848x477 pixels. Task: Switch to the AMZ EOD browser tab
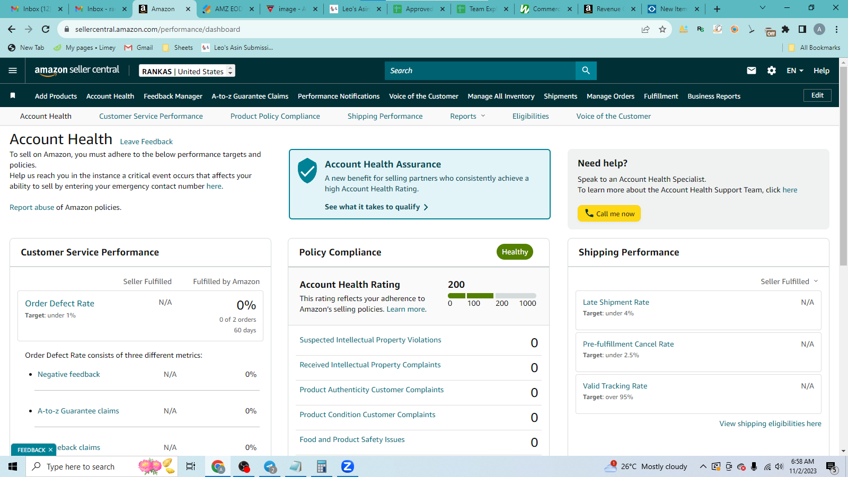click(x=228, y=8)
